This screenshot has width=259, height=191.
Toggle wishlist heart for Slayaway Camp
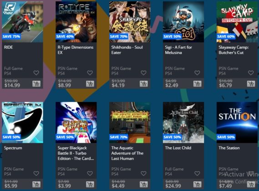251,73
